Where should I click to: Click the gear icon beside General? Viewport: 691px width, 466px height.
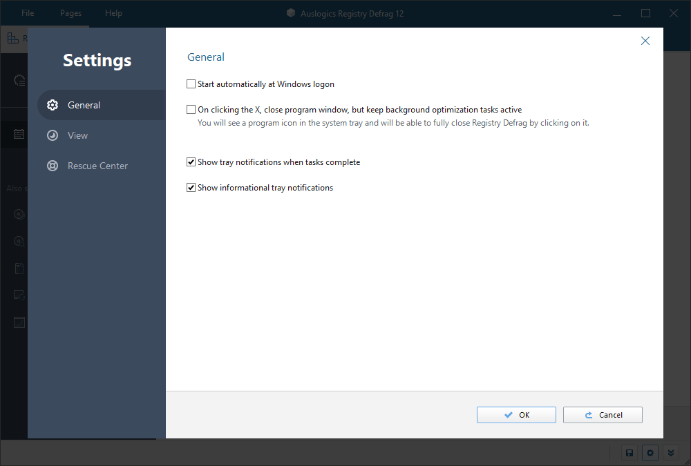click(53, 105)
